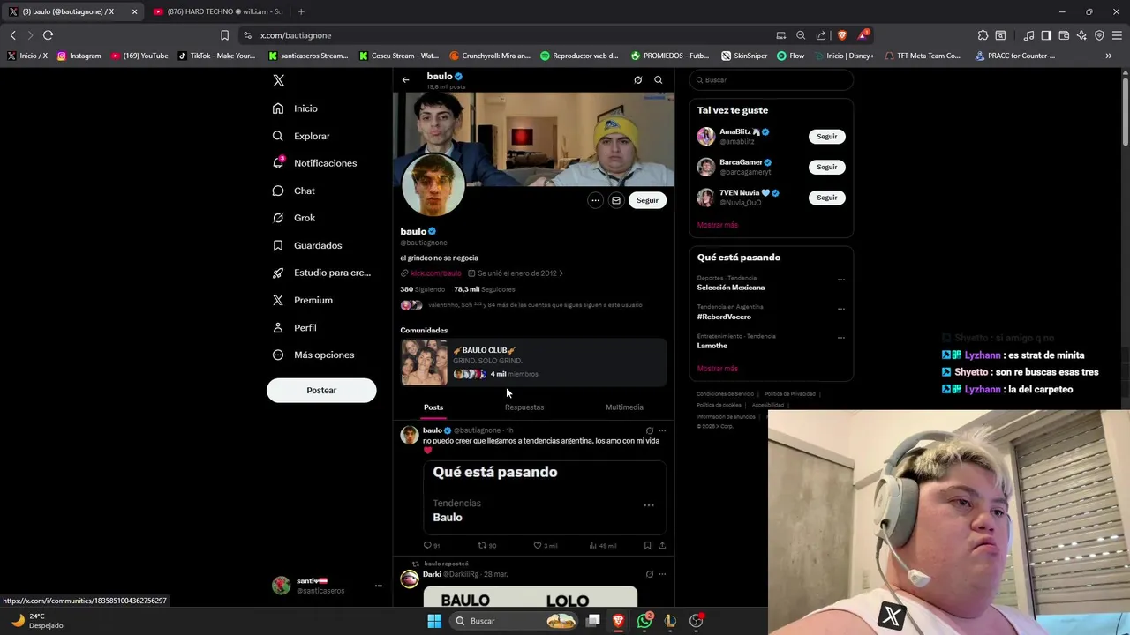The width and height of the screenshot is (1130, 635).
Task: Bookmark this page with the bookmark icon
Action: pos(224,35)
